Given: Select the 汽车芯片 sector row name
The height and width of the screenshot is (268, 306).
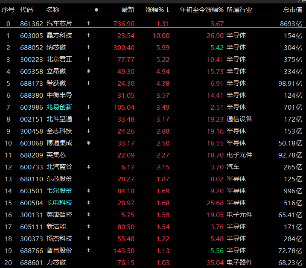Looking at the screenshot, I should pyautogui.click(x=59, y=23).
